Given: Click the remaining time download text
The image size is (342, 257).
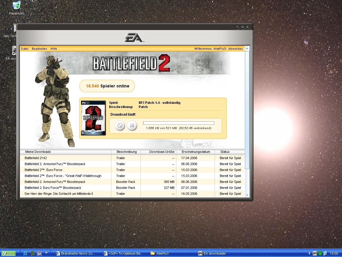Looking at the screenshot, I should click(195, 128).
